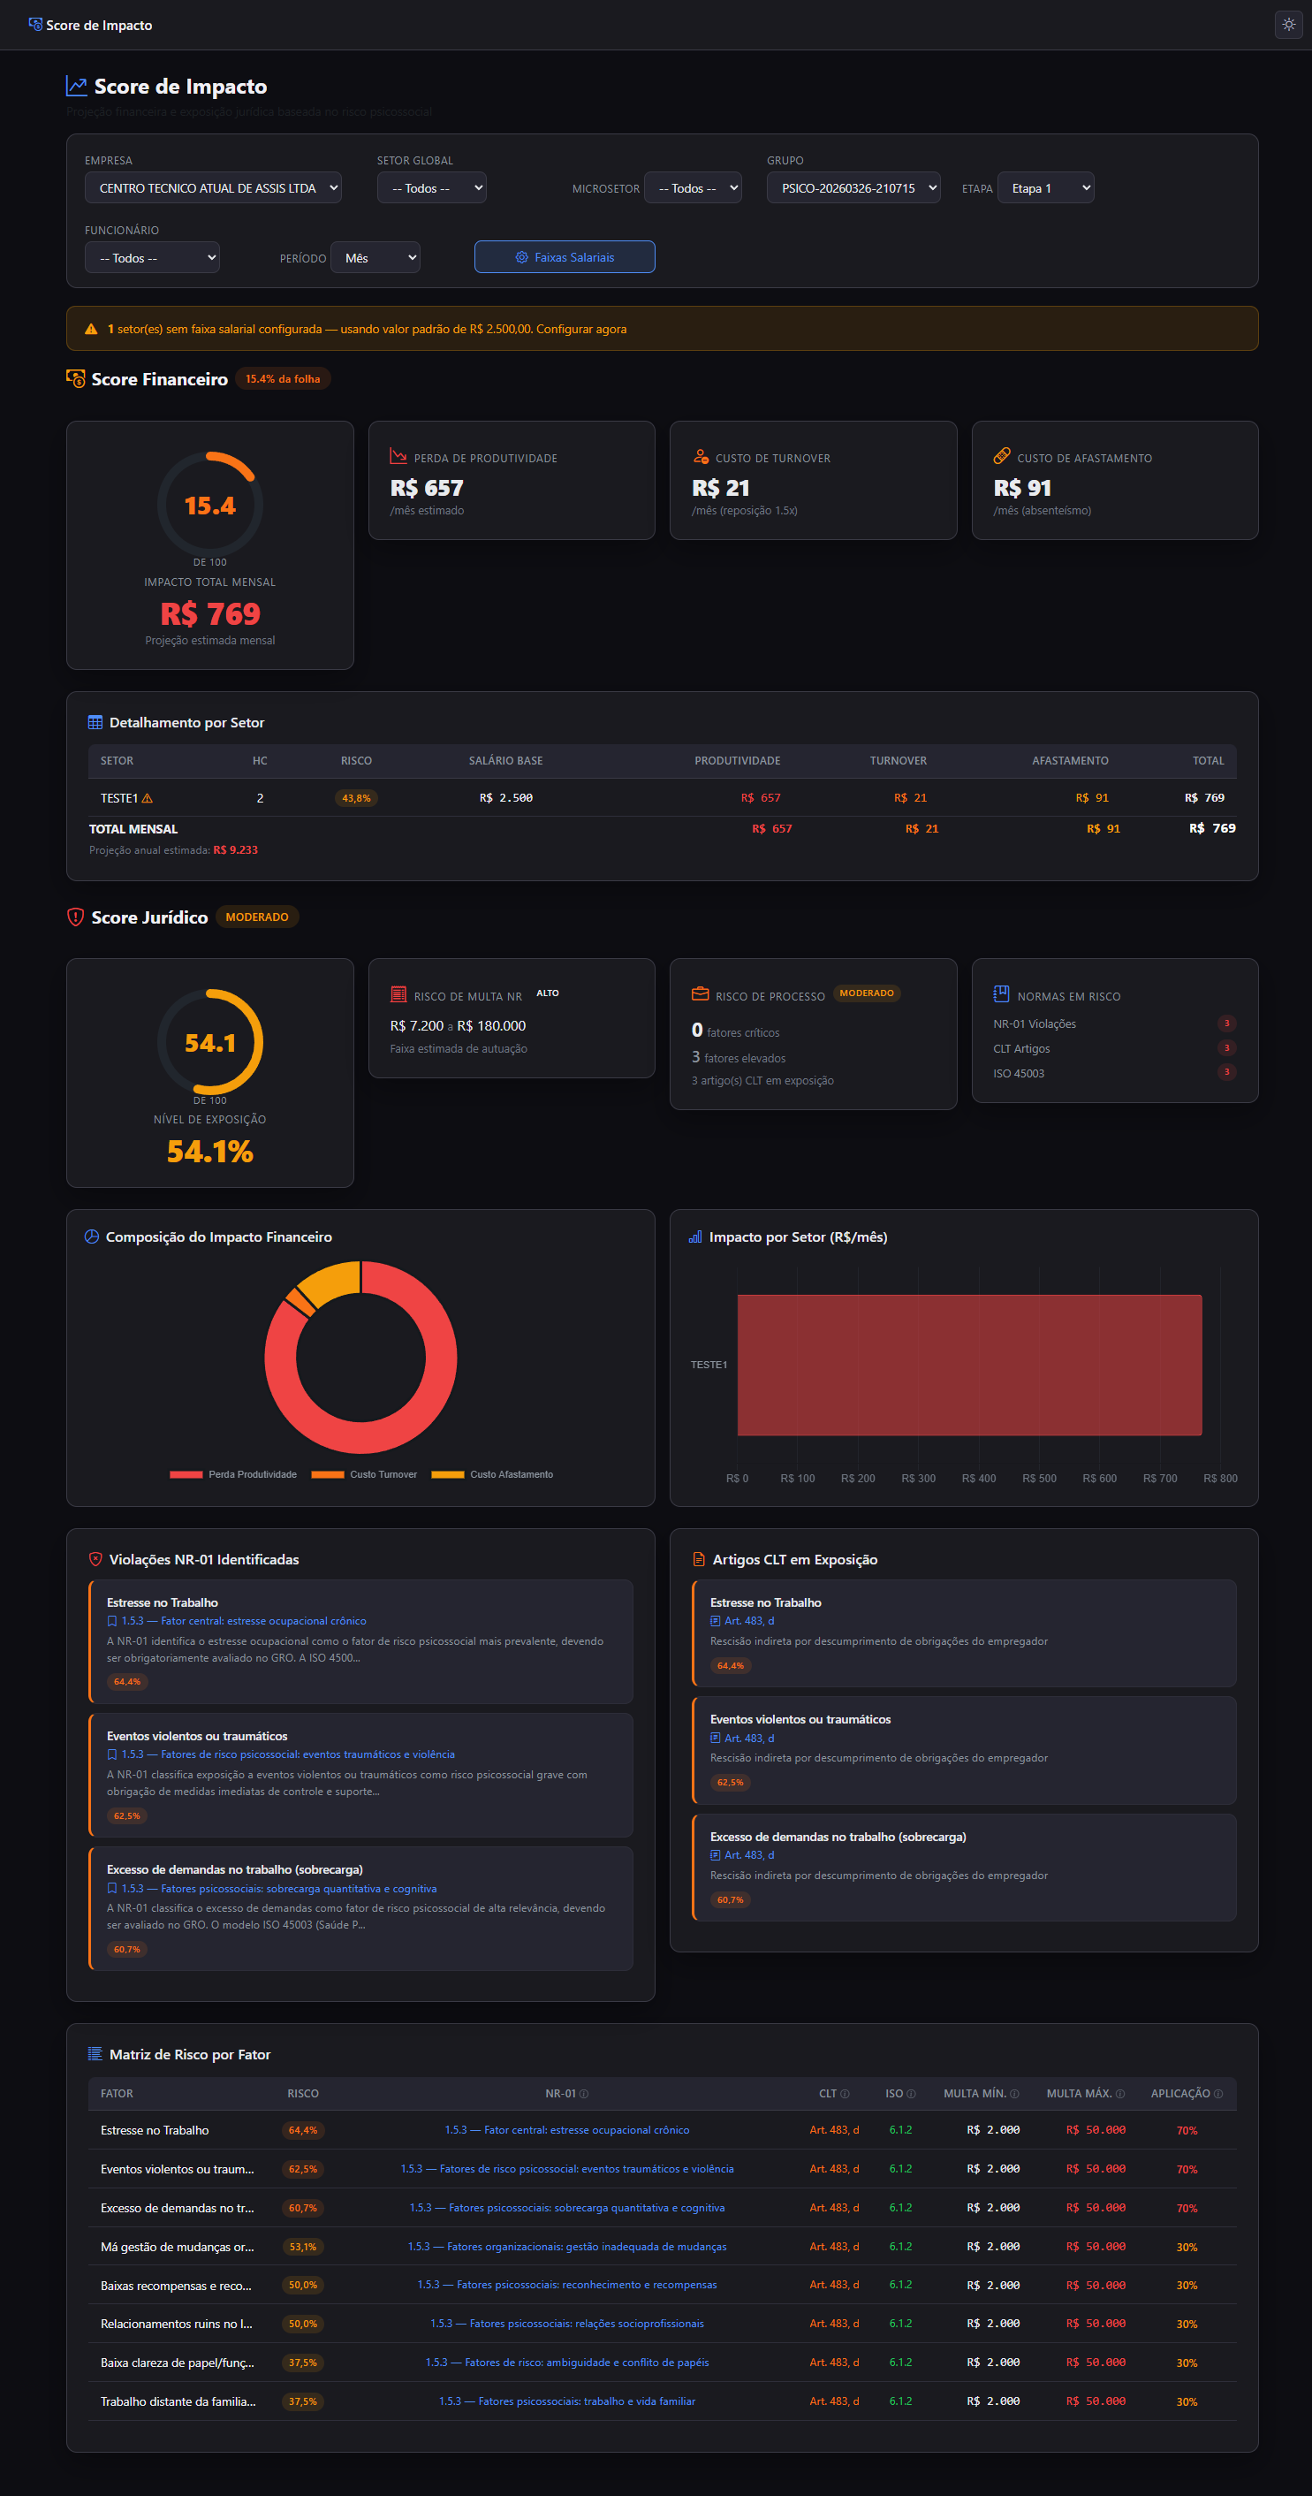Toggle Perda Produtividade legend item
This screenshot has height=2496, width=1312.
pyautogui.click(x=233, y=1475)
